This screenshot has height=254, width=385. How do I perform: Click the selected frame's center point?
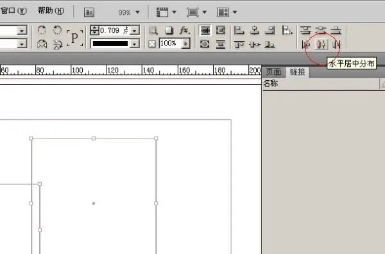click(x=94, y=203)
